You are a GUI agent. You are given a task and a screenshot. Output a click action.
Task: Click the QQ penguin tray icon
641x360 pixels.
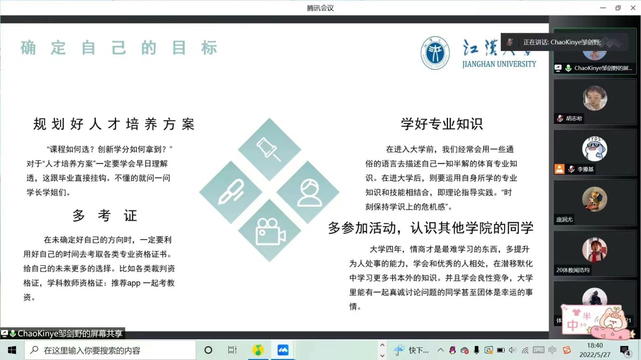[x=453, y=350]
